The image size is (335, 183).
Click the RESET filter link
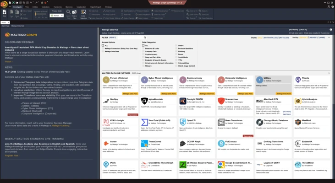point(113,38)
